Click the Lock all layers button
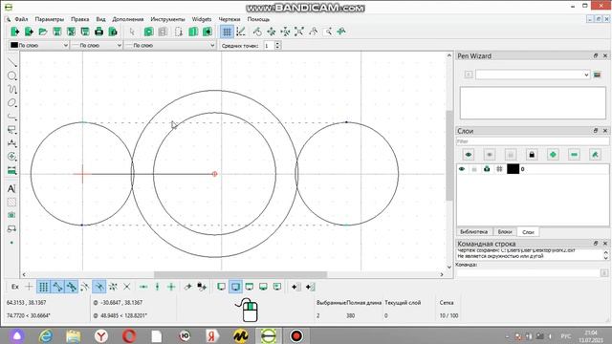The image size is (612, 344). [x=532, y=155]
